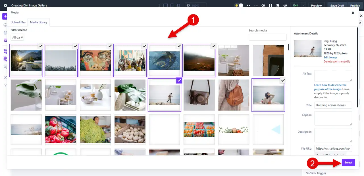The width and height of the screenshot is (364, 176).
Task: Select the white vase on table thumbnail
Action: coord(95,95)
